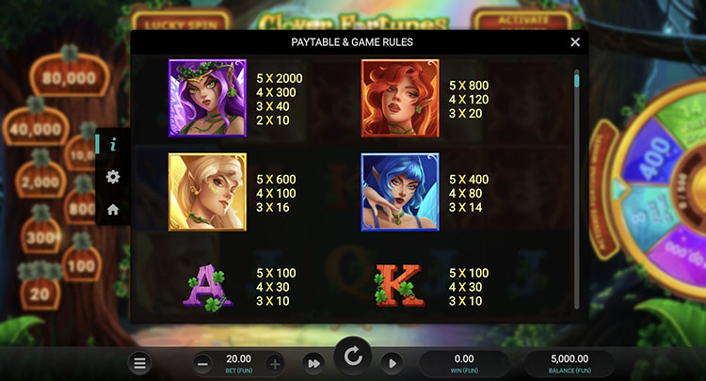706x381 pixels.
Task: Close the Paytable & Game Rules panel
Action: (575, 41)
